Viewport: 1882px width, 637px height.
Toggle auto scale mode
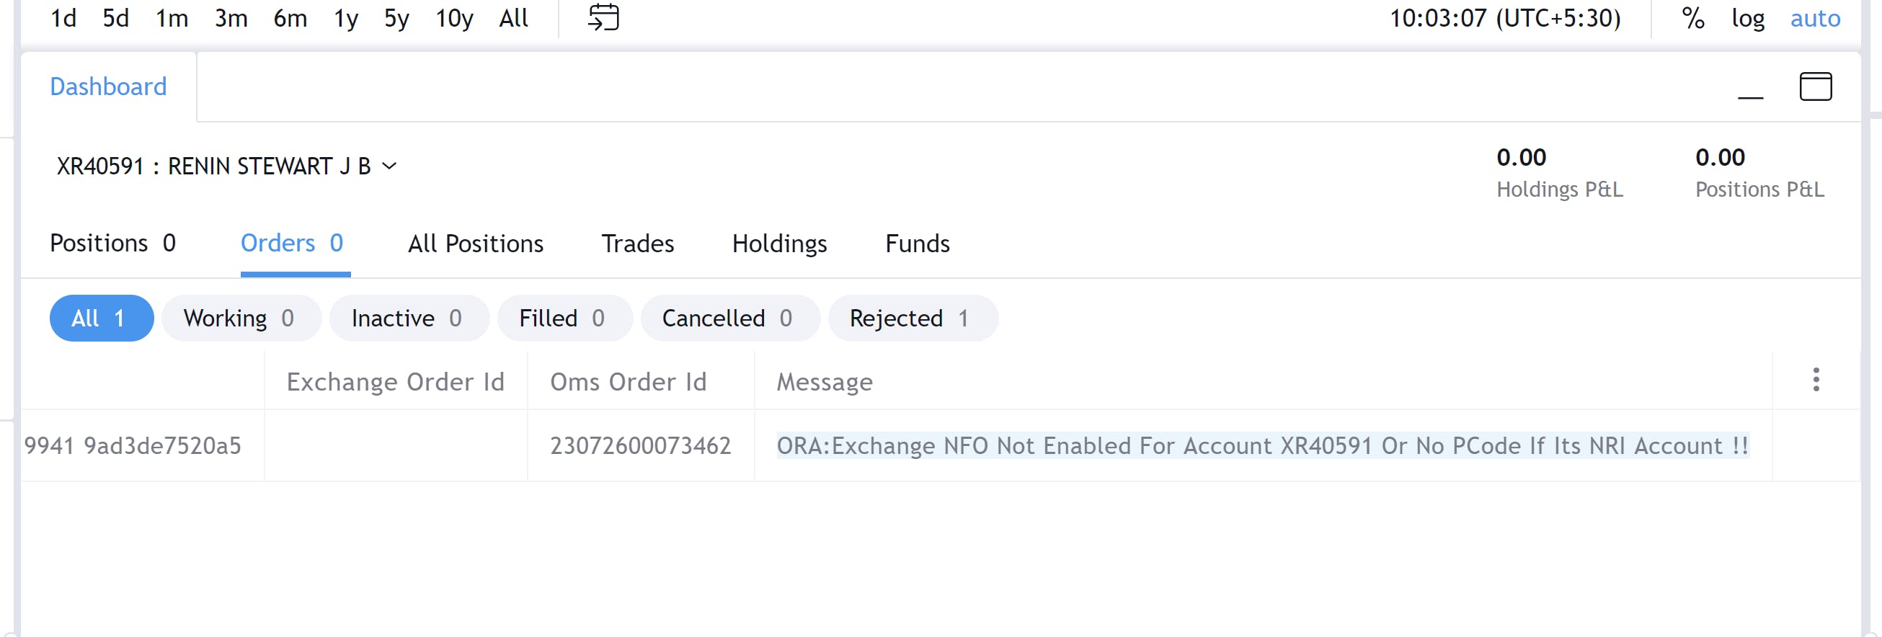coord(1815,18)
